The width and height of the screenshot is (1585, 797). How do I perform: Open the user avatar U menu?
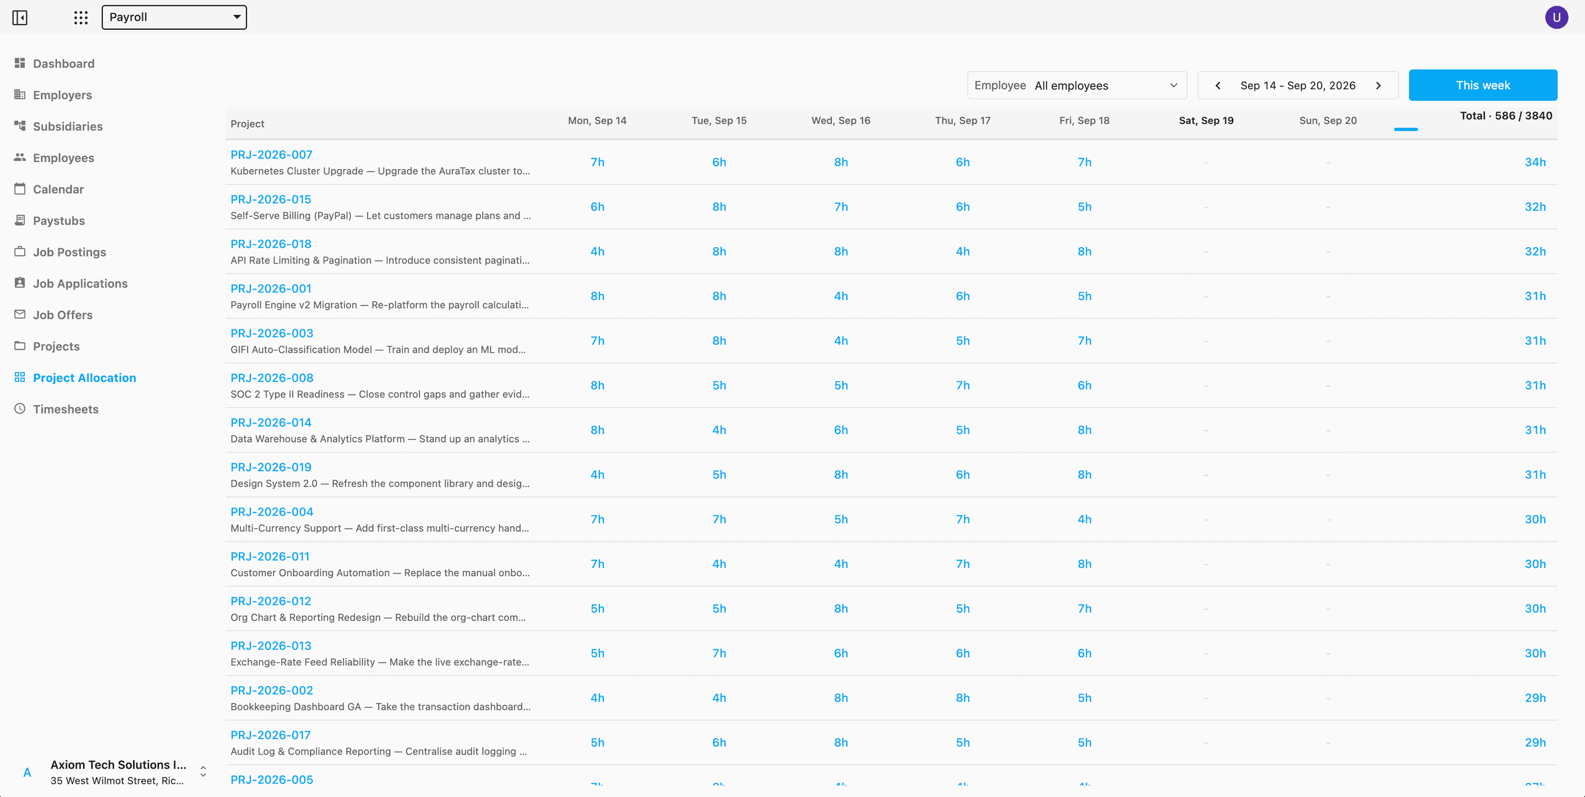1556,17
